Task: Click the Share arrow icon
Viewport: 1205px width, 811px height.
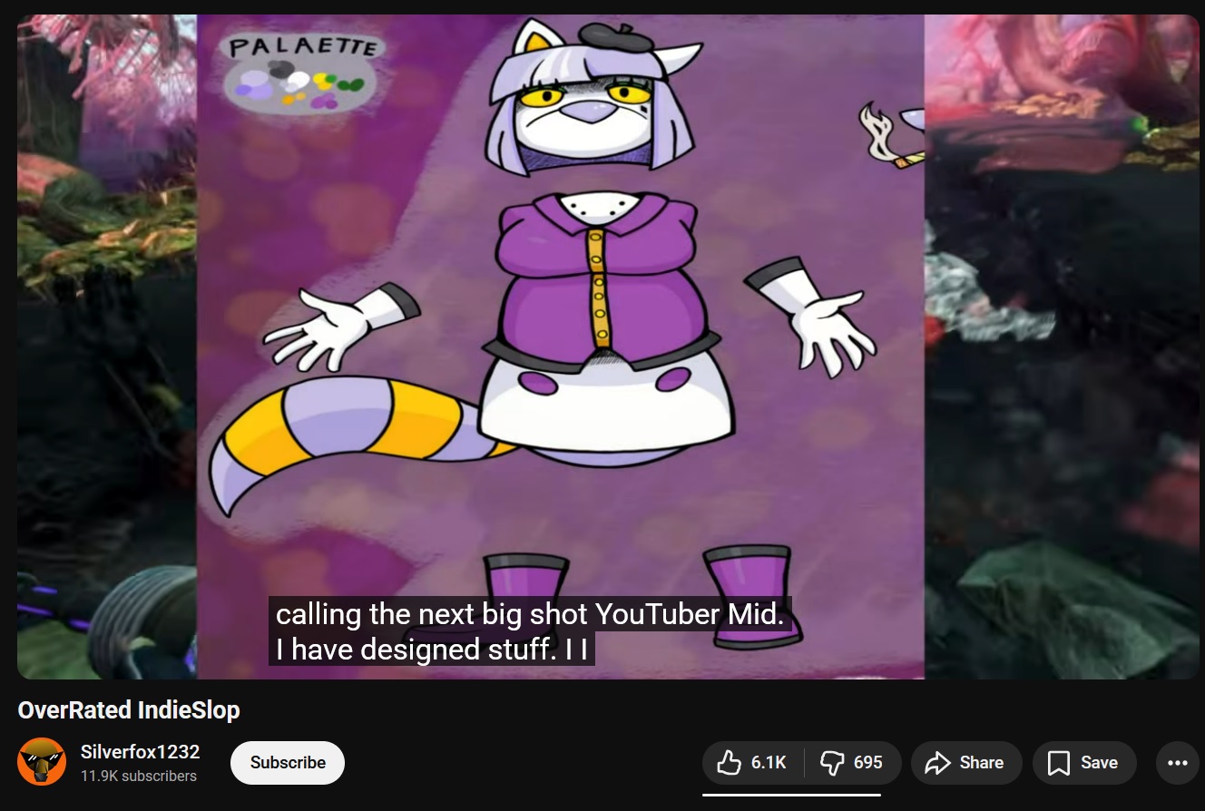Action: [936, 763]
